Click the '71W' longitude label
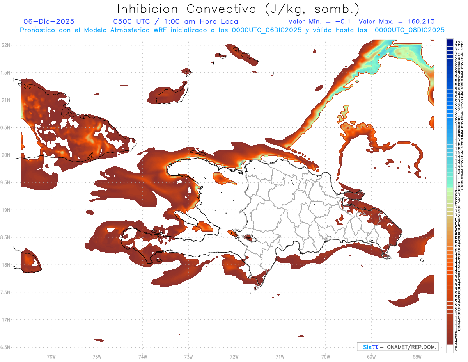468x362 pixels. click(280, 357)
